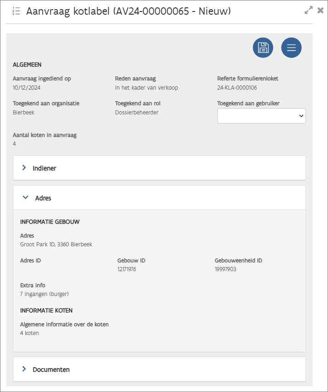Click the down chevron next to Adres
Screen dimensions: 328x392
point(26,198)
